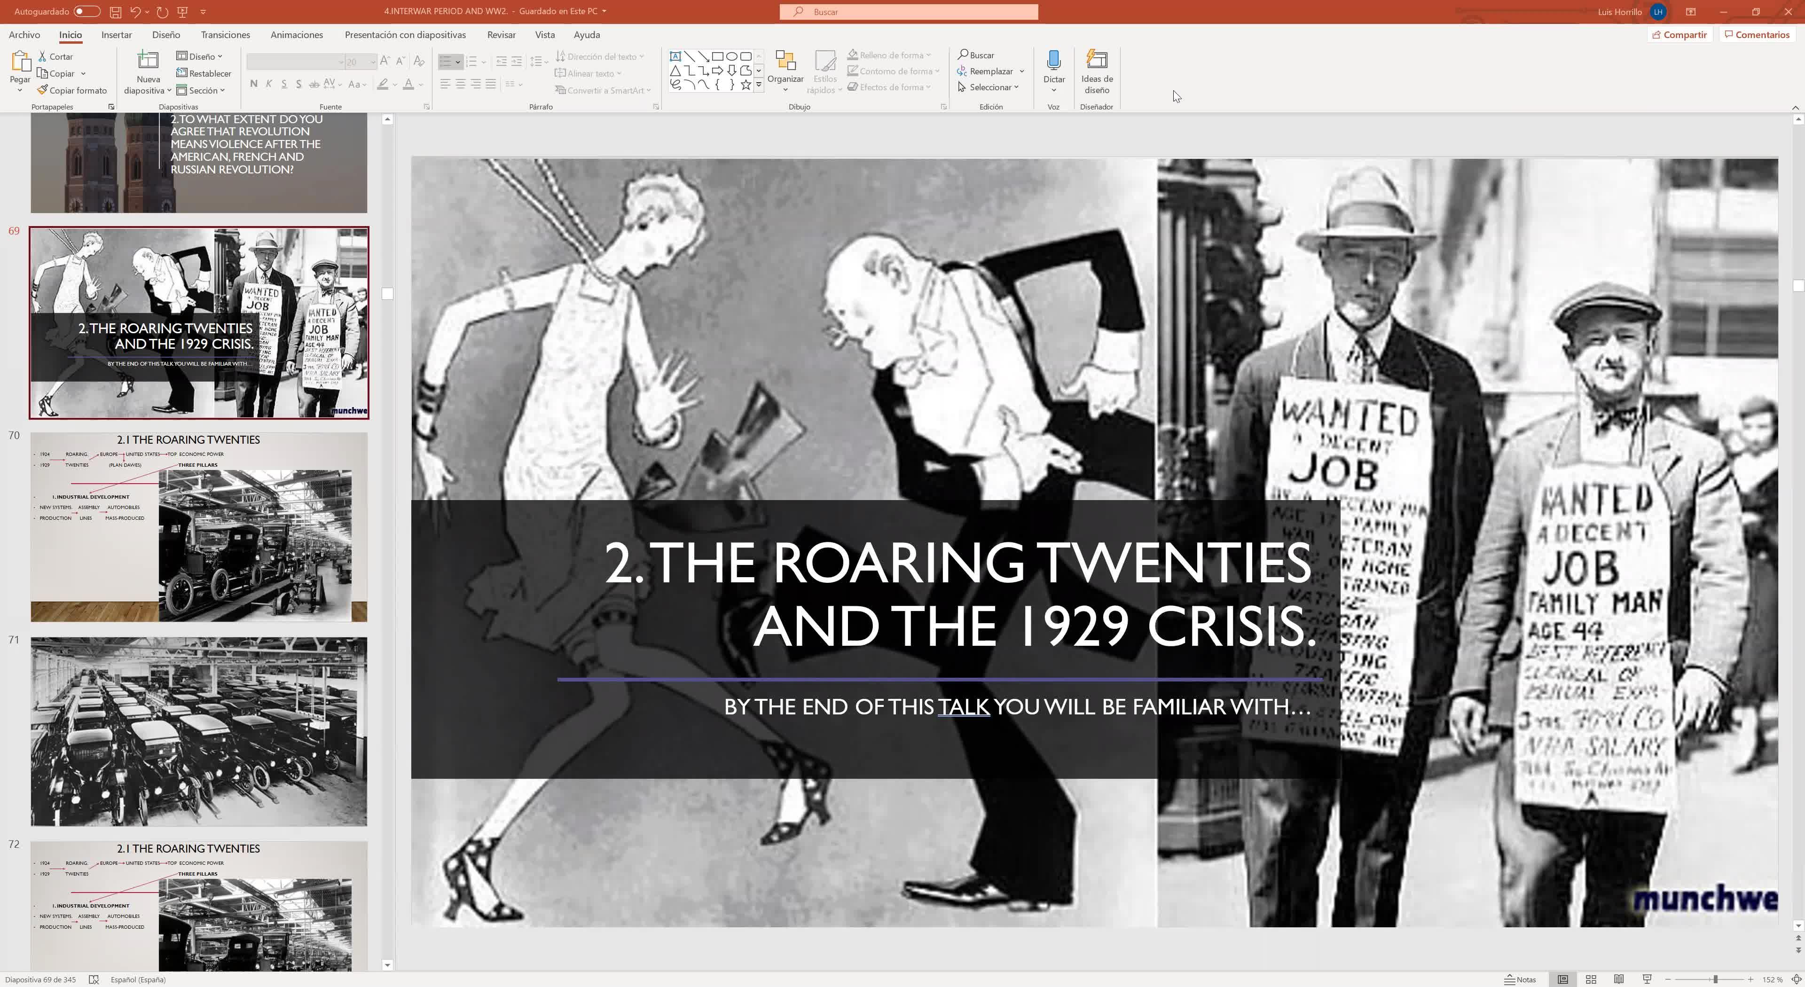Viewport: 1805px width, 987px height.
Task: Click the Dictar microphone icon
Action: coord(1053,60)
